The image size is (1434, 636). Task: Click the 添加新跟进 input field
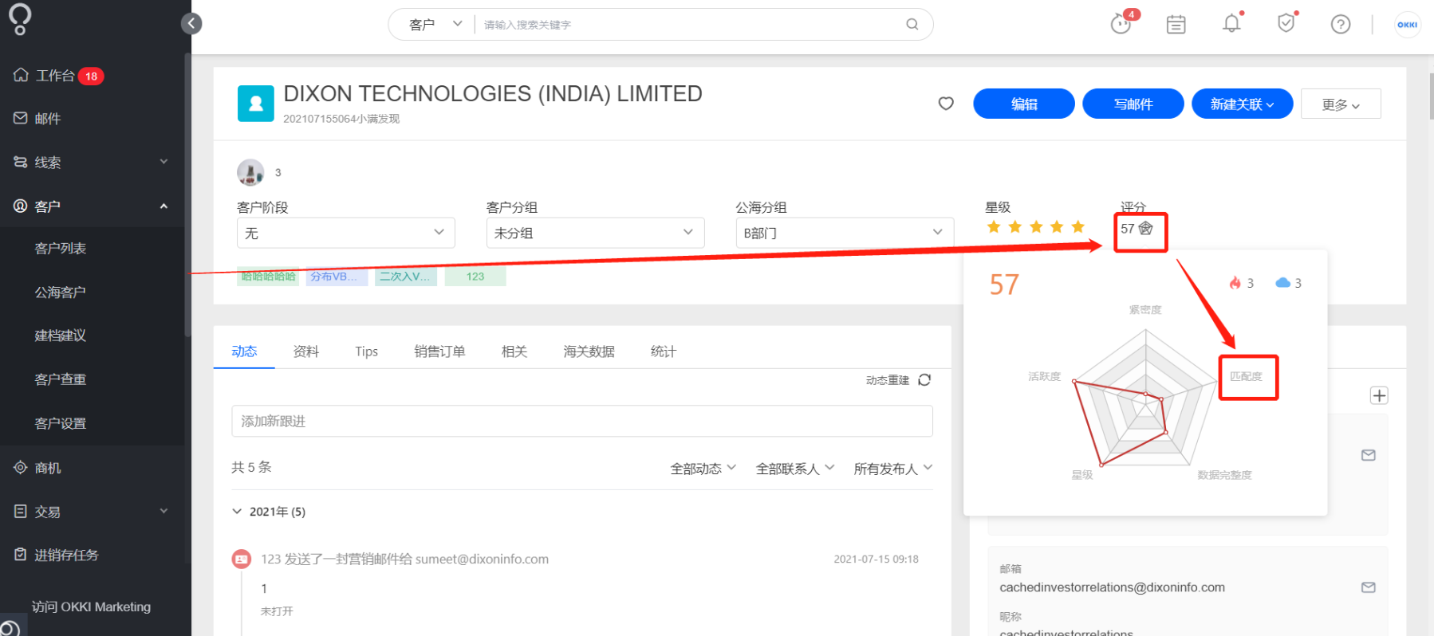point(582,421)
